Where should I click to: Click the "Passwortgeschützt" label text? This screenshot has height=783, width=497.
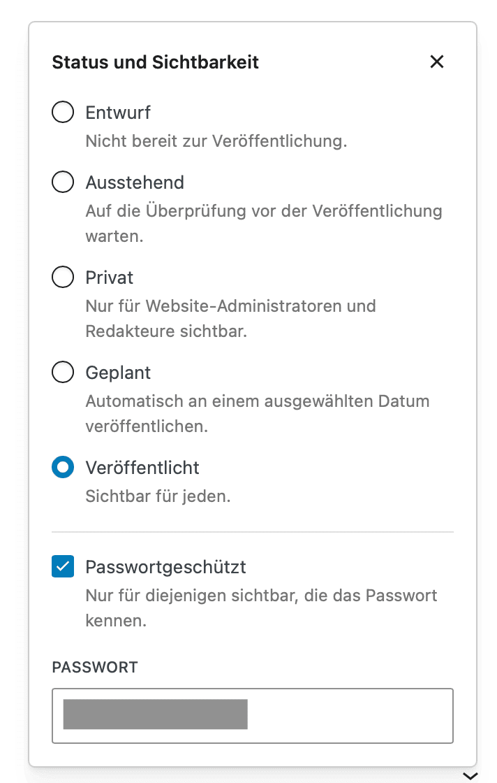coord(165,566)
